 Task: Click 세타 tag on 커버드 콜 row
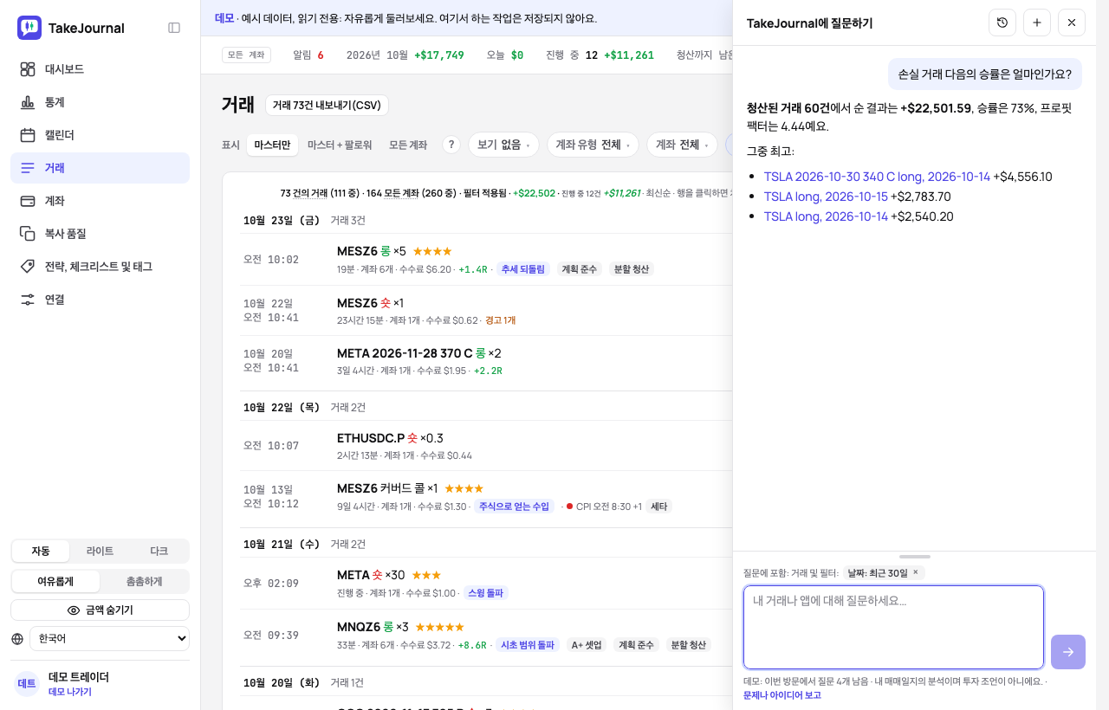pyautogui.click(x=659, y=507)
